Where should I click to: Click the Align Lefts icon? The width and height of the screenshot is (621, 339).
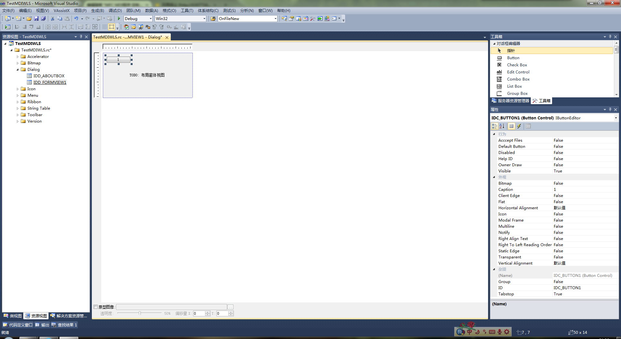point(17,27)
